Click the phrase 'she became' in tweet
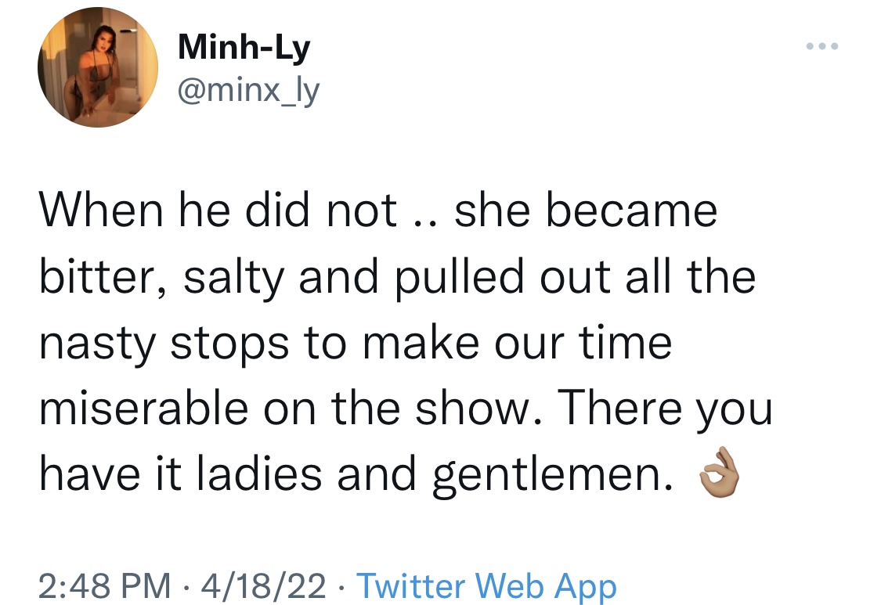 coord(586,210)
